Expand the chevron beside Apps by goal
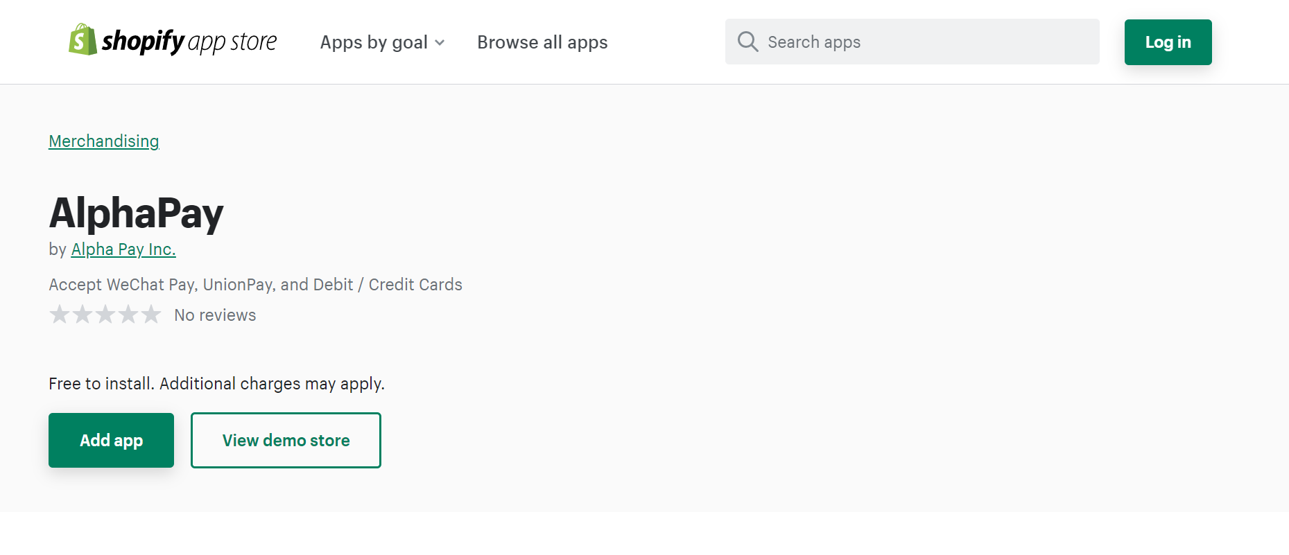The height and width of the screenshot is (555, 1289). [440, 43]
